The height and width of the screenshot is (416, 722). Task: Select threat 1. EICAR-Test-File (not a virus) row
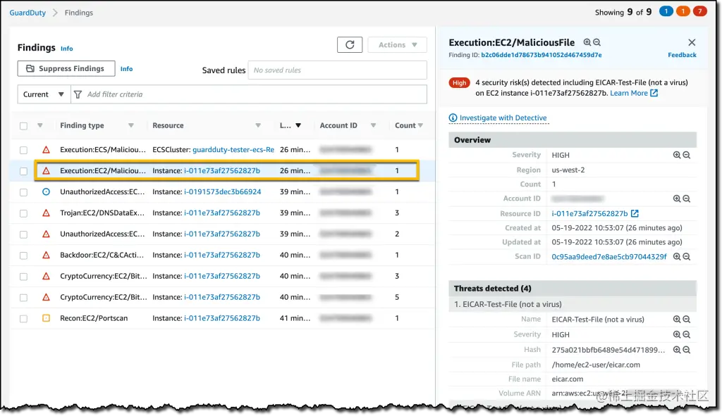(573, 304)
